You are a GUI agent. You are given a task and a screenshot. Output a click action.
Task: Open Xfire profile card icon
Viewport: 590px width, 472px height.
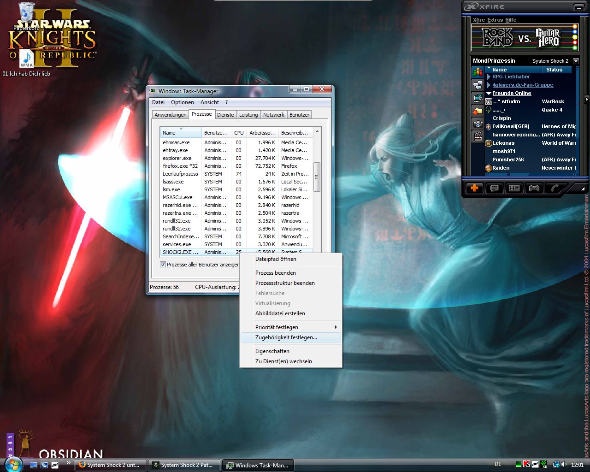coord(514,188)
